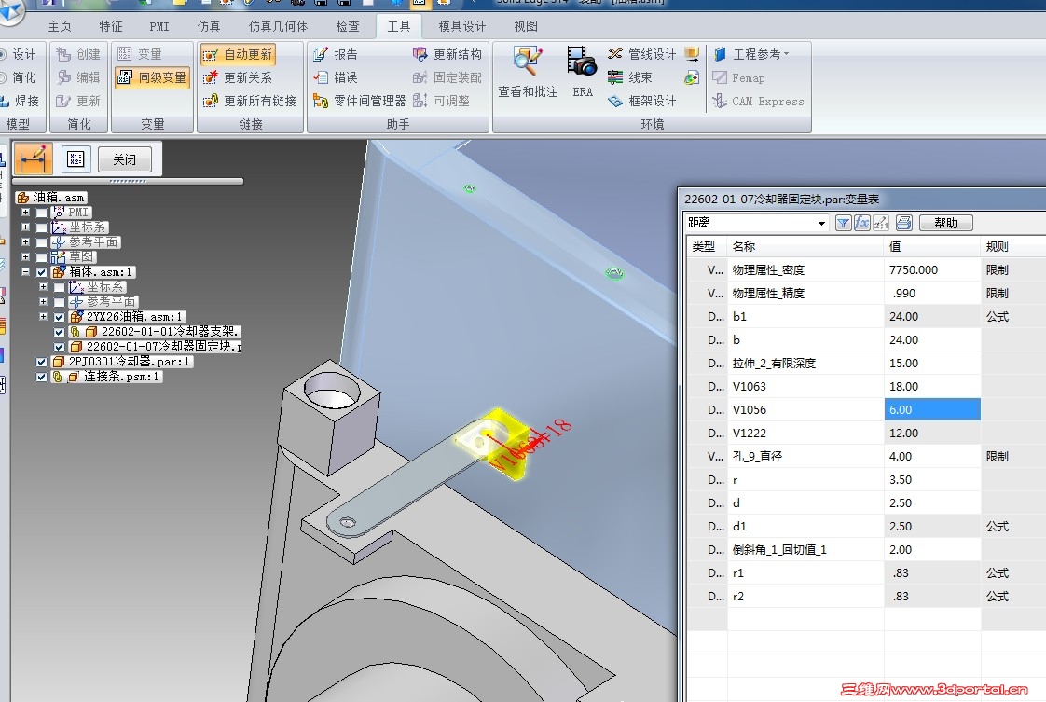The image size is (1046, 702).
Task: Uncheck the 2PJ0301冷却器.par:1 checkbox
Action: click(41, 362)
